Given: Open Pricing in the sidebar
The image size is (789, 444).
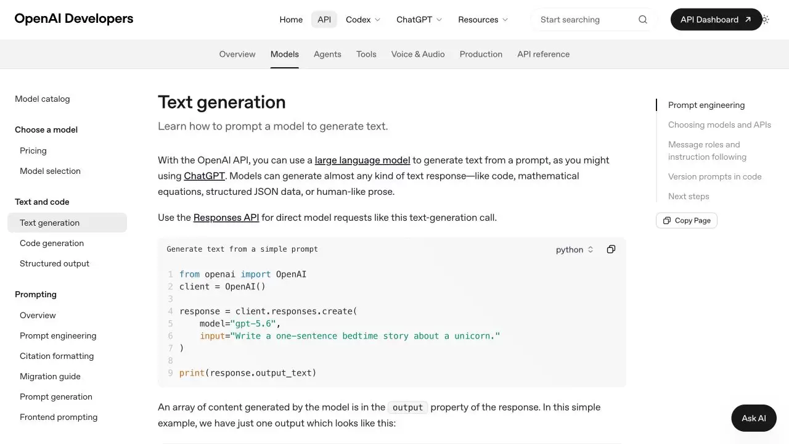Looking at the screenshot, I should click(33, 150).
